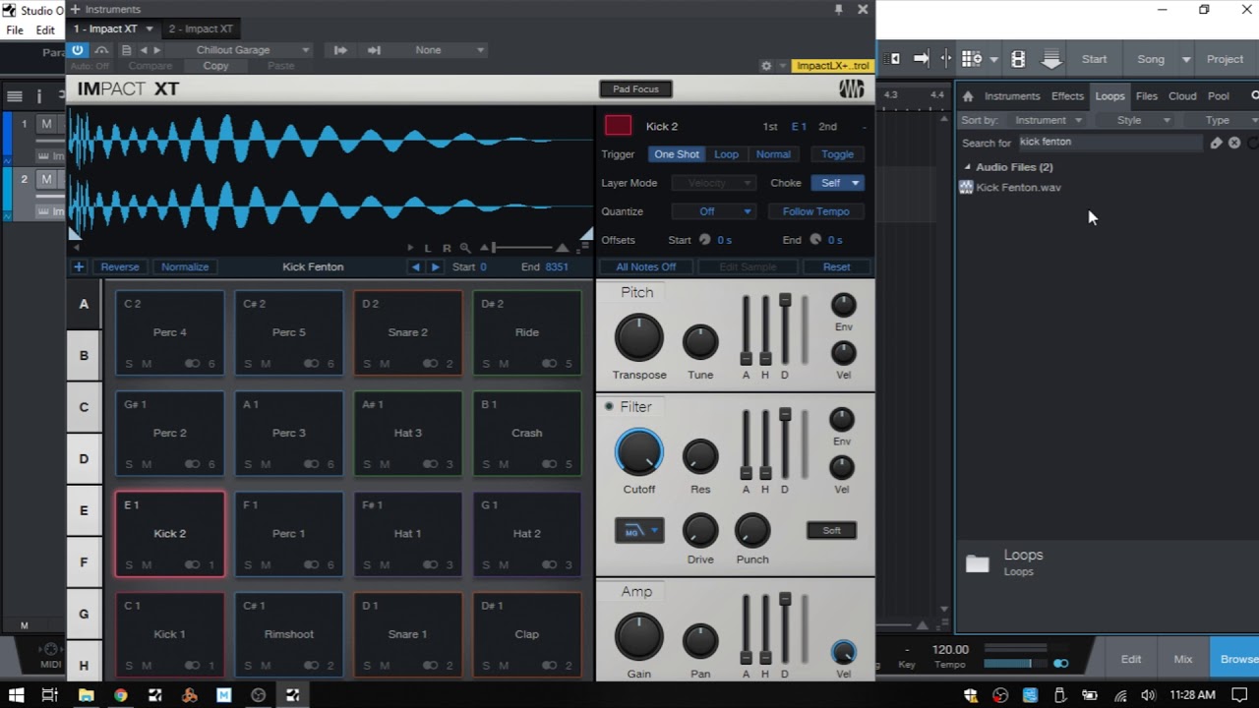Select the Normal trigger mode
Viewport: 1259px width, 708px height.
[x=773, y=154]
